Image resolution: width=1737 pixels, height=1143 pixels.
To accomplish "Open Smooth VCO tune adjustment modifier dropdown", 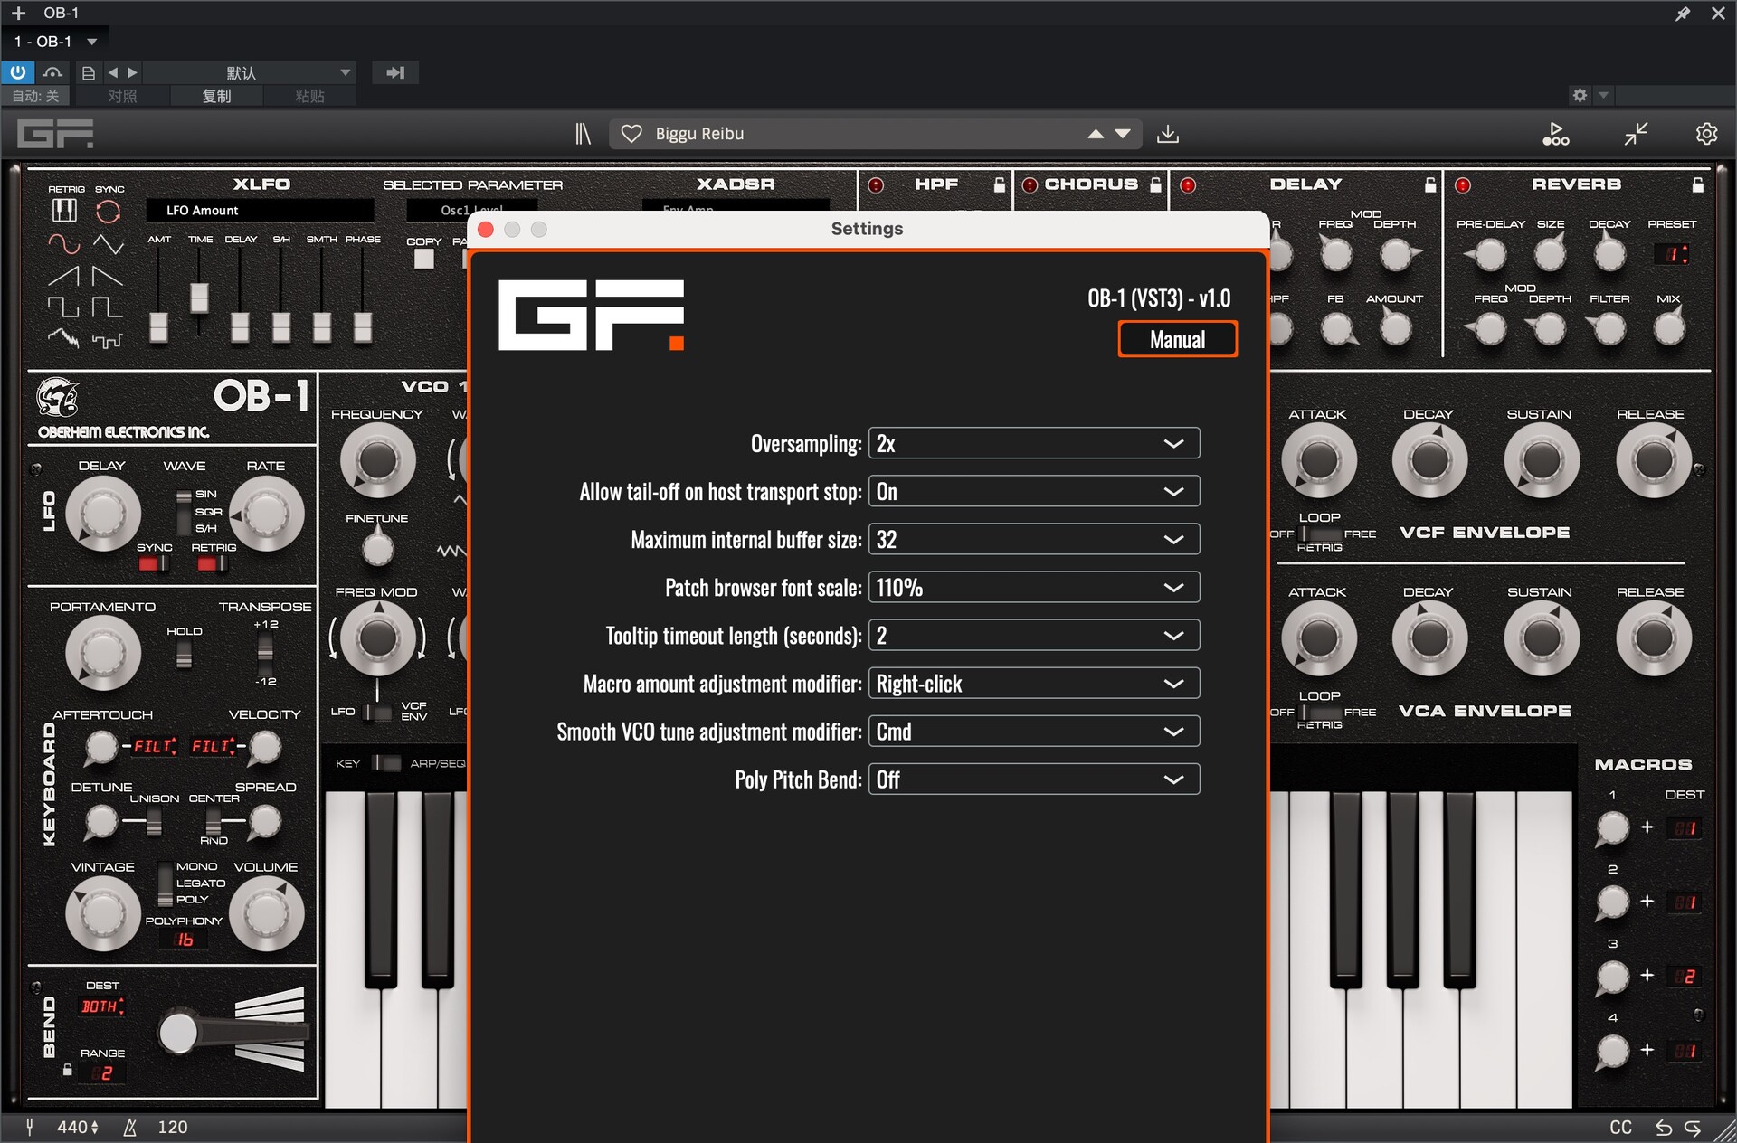I will 1034,731.
